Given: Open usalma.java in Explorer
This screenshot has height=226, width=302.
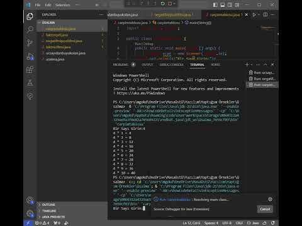Looking at the screenshot, I should point(72,59).
